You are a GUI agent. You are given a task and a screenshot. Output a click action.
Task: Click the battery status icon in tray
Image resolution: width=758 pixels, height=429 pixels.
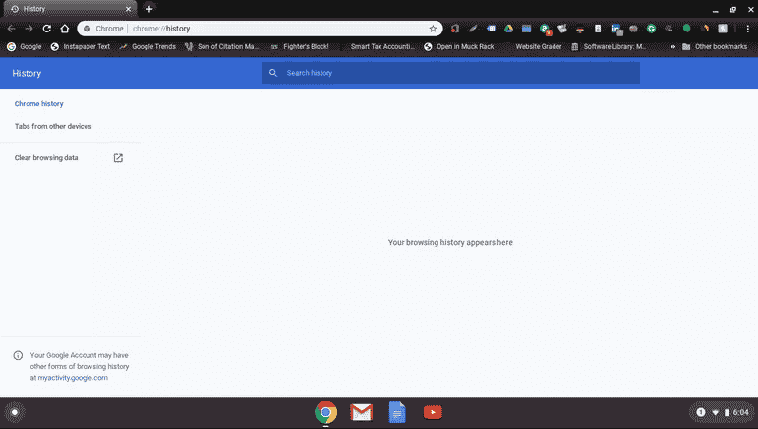click(727, 412)
